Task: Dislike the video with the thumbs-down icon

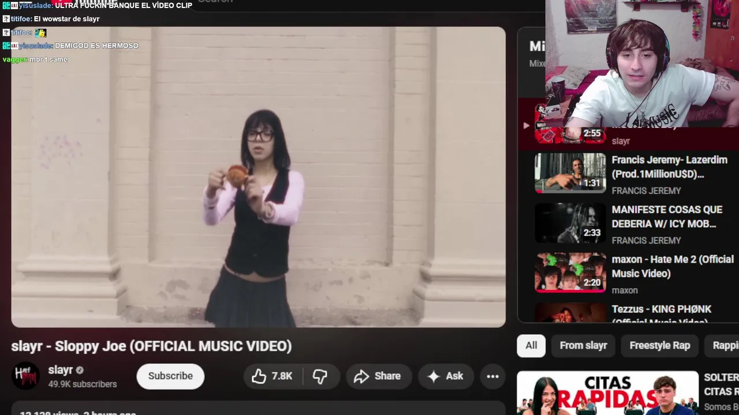Action: [320, 376]
